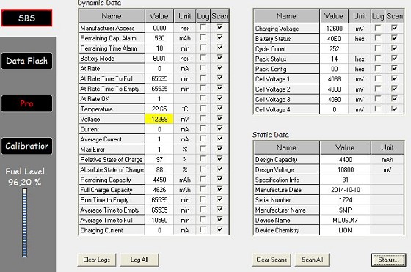The height and width of the screenshot is (272, 411).
Task: Click the Manufacturer Name value SMP
Action: point(346,210)
